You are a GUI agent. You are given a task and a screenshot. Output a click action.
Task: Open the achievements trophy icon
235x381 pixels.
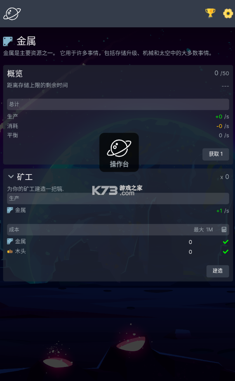tap(210, 13)
